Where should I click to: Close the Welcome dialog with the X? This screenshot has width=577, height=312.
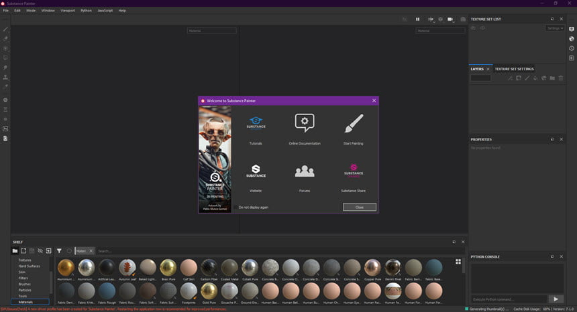374,100
